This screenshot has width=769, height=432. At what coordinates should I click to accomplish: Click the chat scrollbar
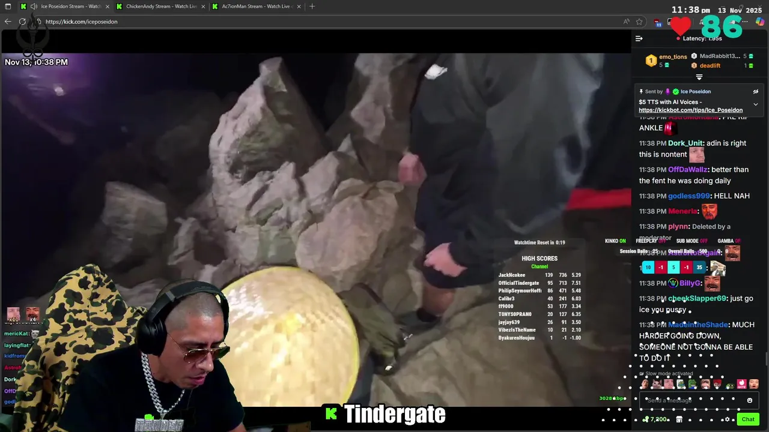click(767, 359)
